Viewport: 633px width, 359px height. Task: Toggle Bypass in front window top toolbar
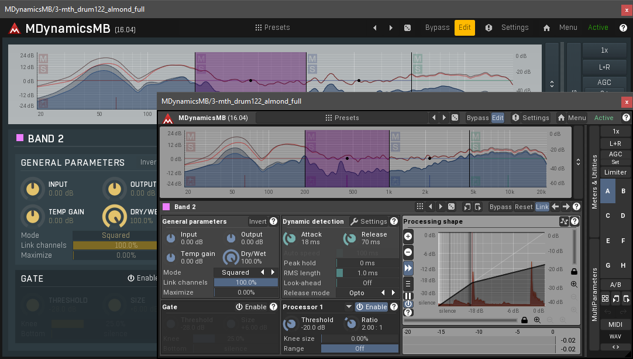(477, 118)
